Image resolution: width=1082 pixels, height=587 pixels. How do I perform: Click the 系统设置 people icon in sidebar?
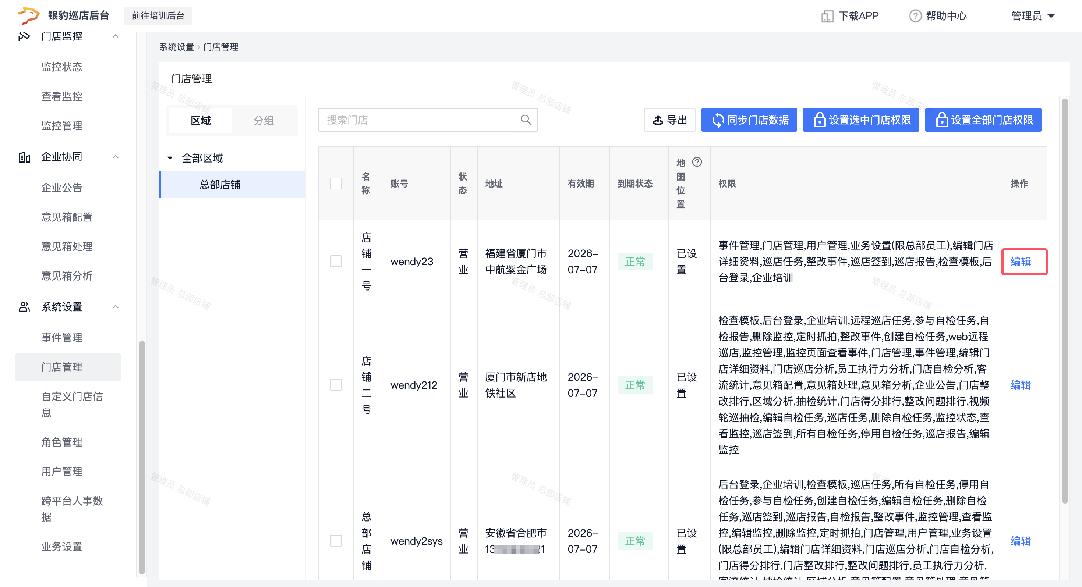[24, 307]
